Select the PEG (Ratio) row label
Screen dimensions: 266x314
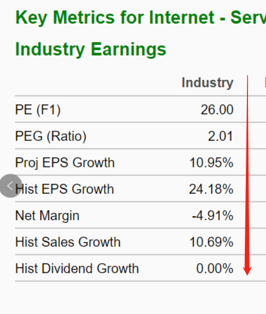click(51, 136)
